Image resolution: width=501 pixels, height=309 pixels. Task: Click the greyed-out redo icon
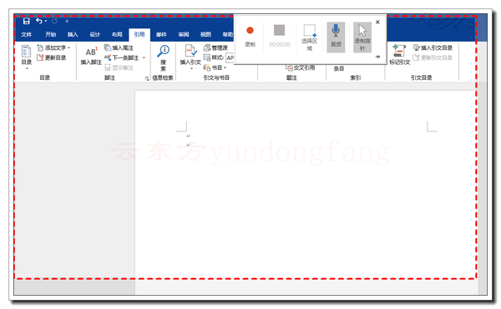(54, 21)
